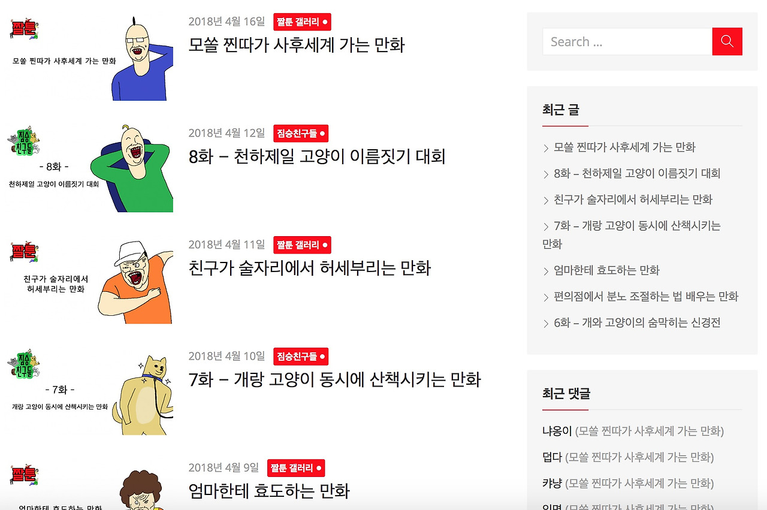767x510 pixels.
Task: Click the commenter name 캬냥
Action: tap(552, 483)
